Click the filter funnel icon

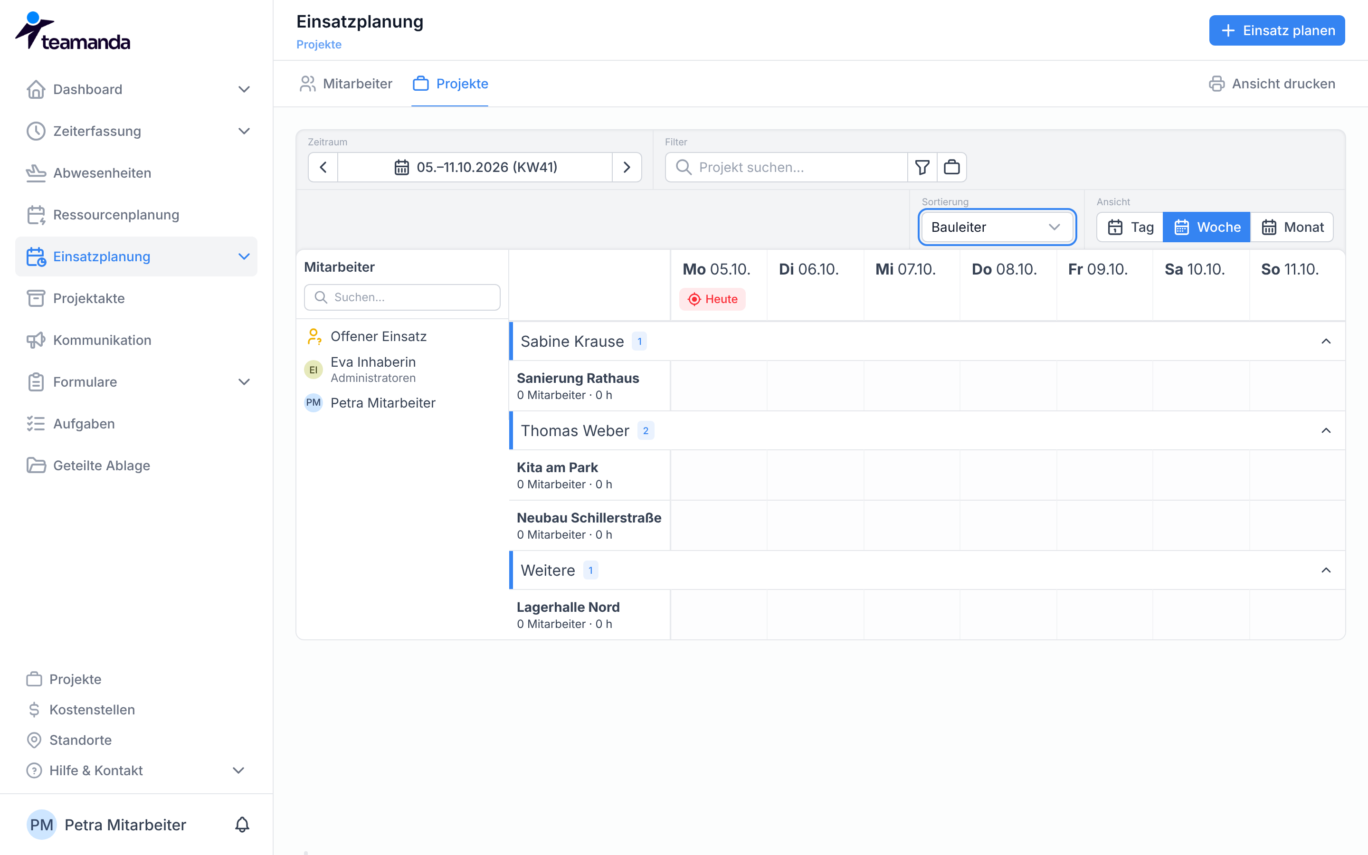pyautogui.click(x=922, y=167)
